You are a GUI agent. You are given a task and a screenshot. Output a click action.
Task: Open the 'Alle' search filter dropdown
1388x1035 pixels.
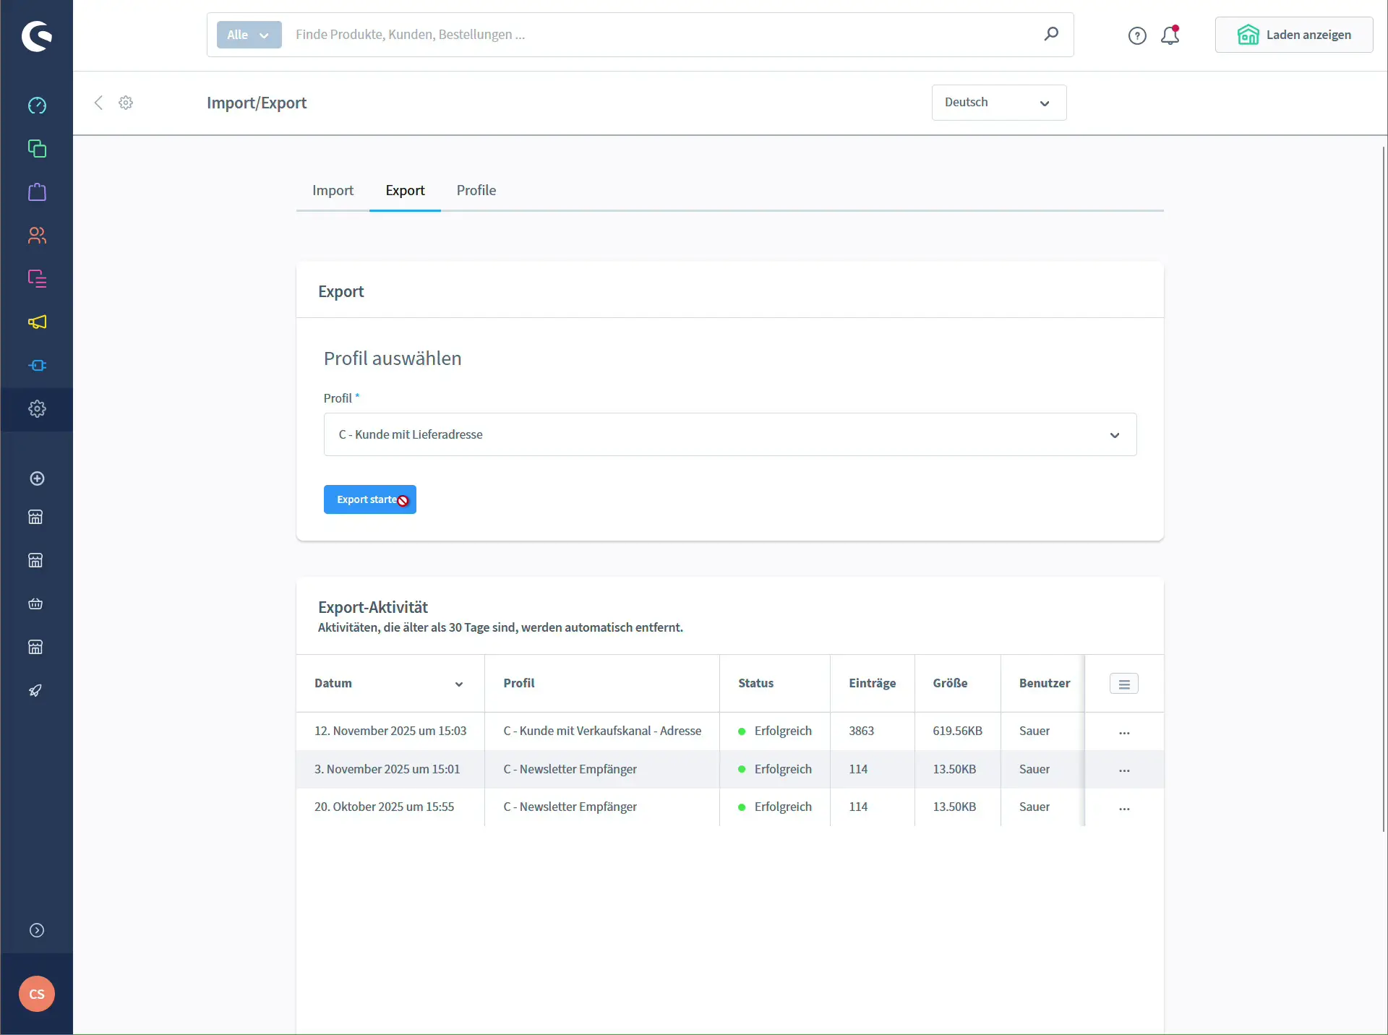(x=248, y=35)
